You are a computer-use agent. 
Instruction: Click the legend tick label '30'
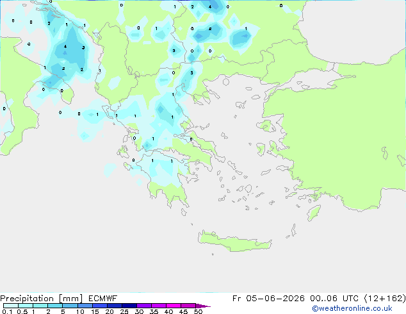(x=139, y=311)
